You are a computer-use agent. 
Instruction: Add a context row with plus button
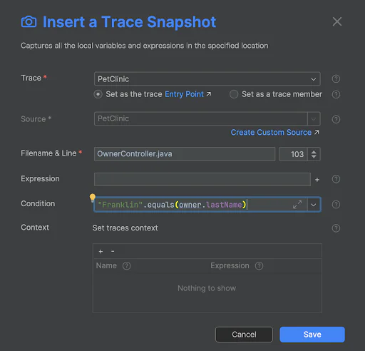101,251
